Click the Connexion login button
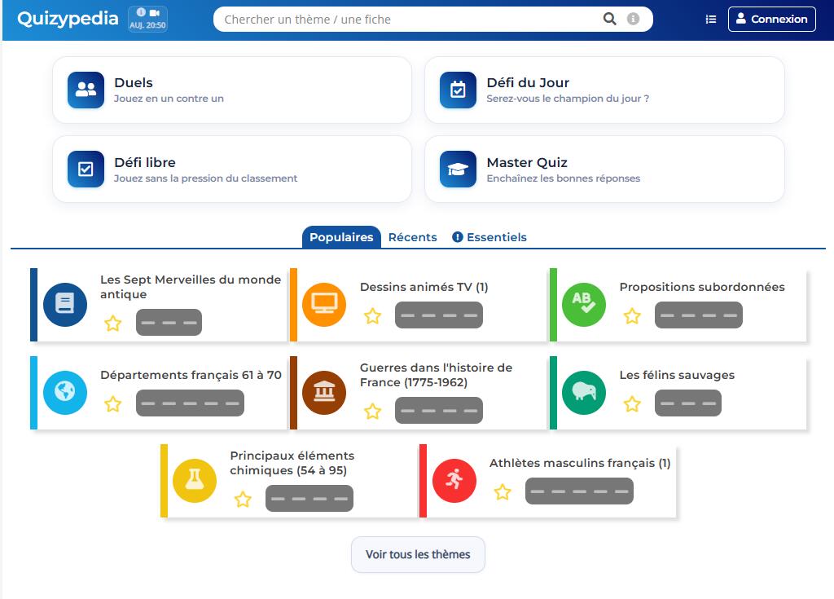The width and height of the screenshot is (834, 599). (x=772, y=20)
